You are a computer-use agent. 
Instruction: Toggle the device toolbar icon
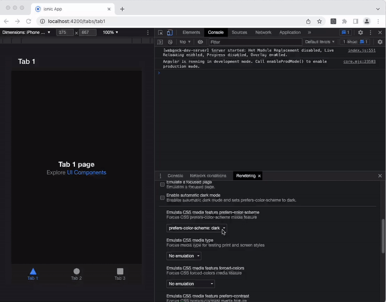coord(170,32)
